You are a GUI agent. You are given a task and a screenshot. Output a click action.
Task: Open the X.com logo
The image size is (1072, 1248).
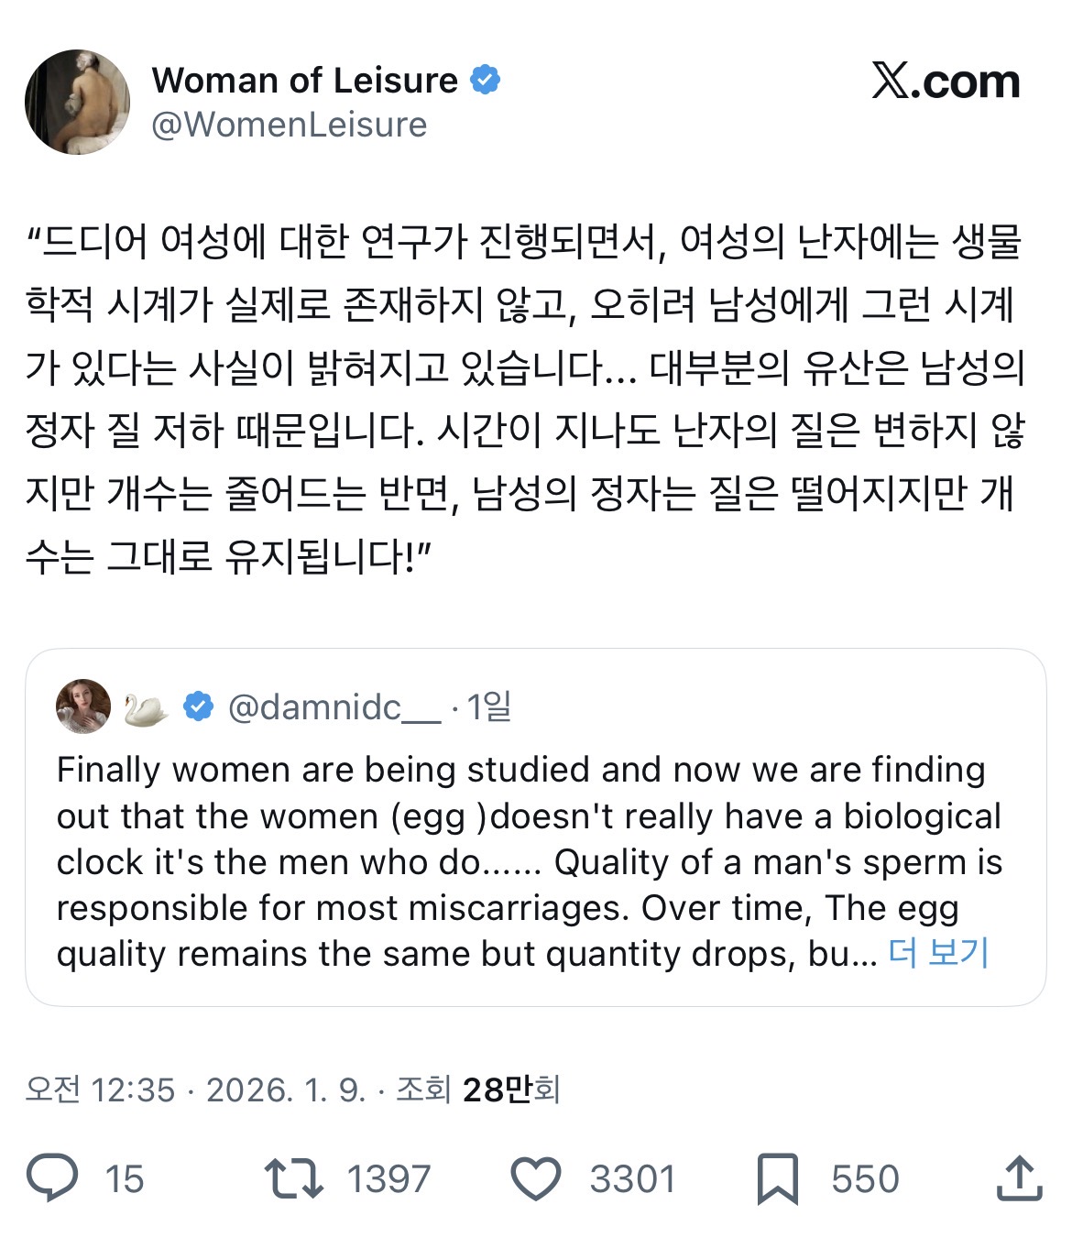pyautogui.click(x=946, y=82)
